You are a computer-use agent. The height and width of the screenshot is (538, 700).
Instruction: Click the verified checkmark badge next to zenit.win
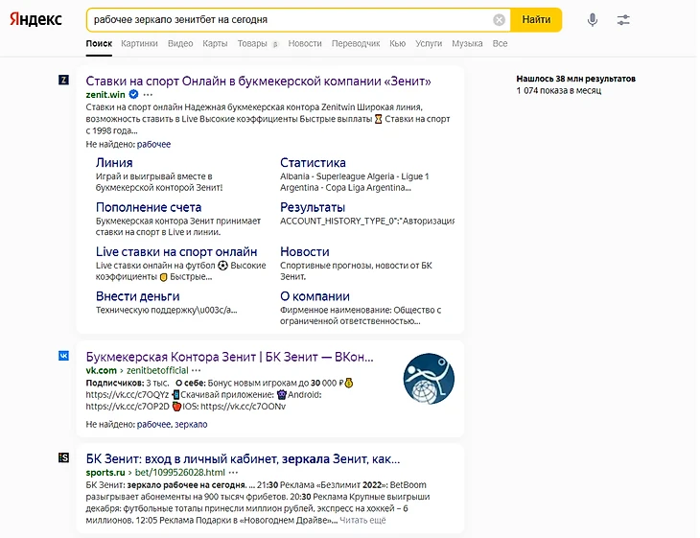[x=133, y=94]
